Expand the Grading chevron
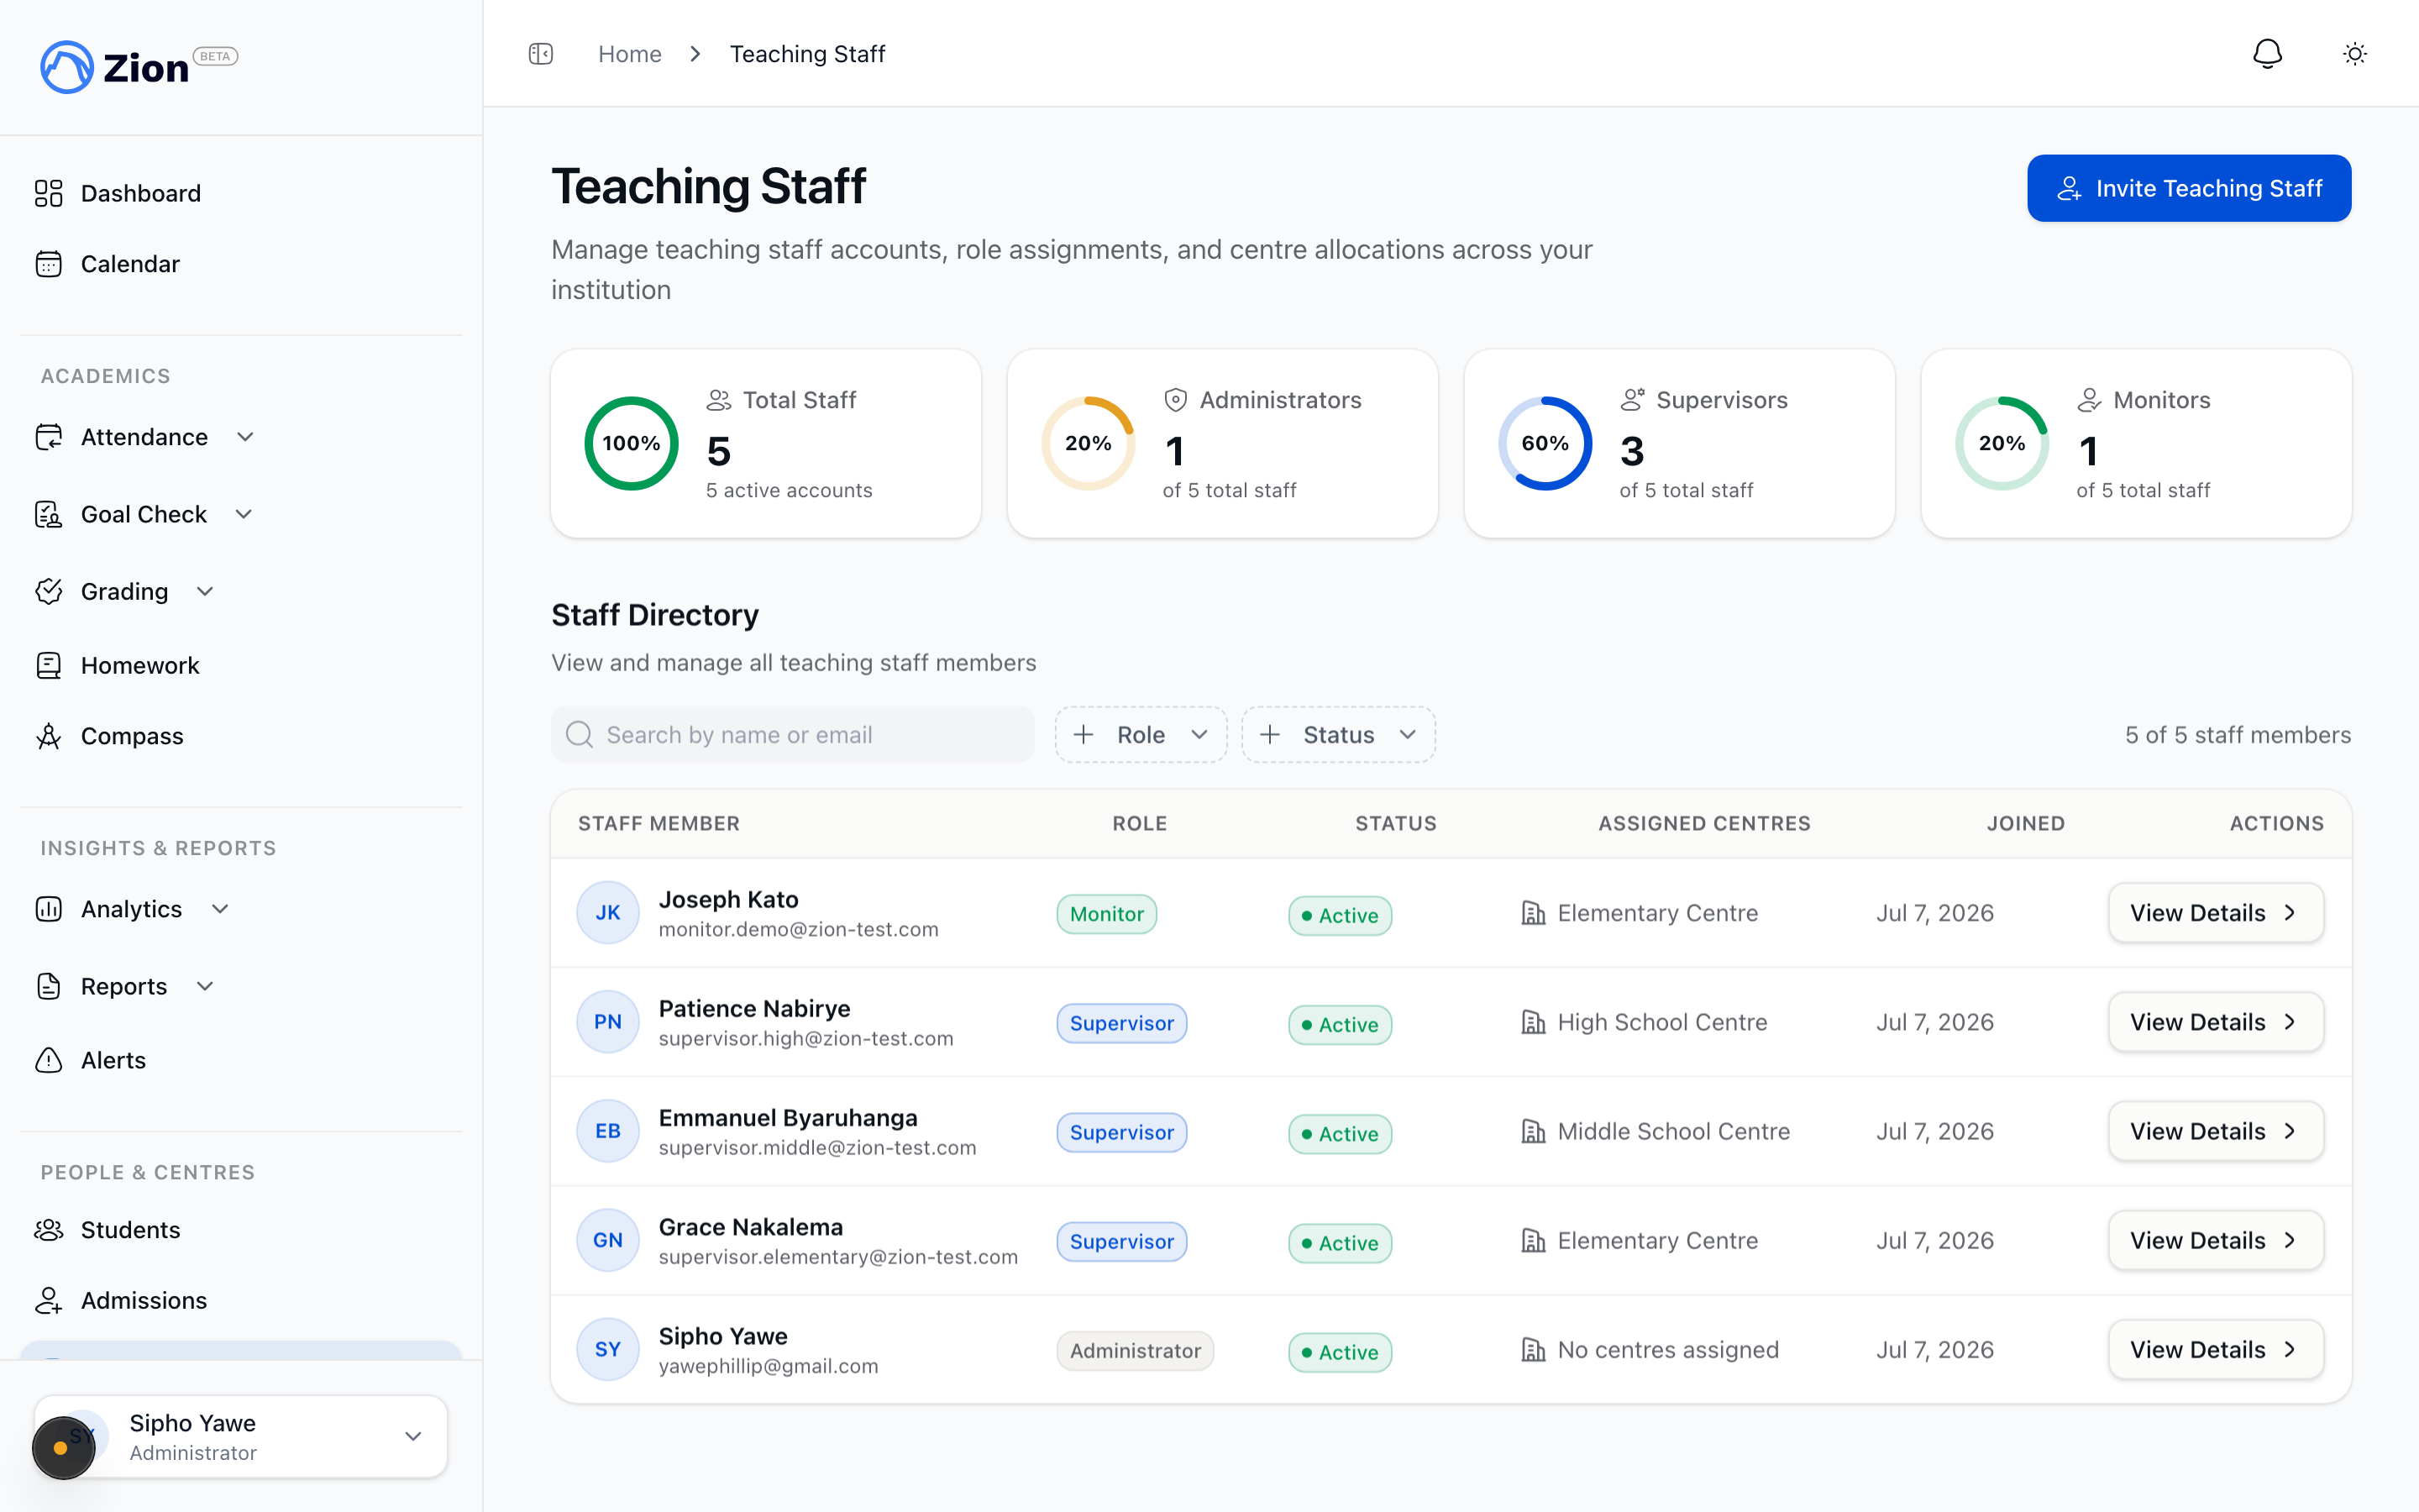Screen dimensions: 2419x1512 205,591
